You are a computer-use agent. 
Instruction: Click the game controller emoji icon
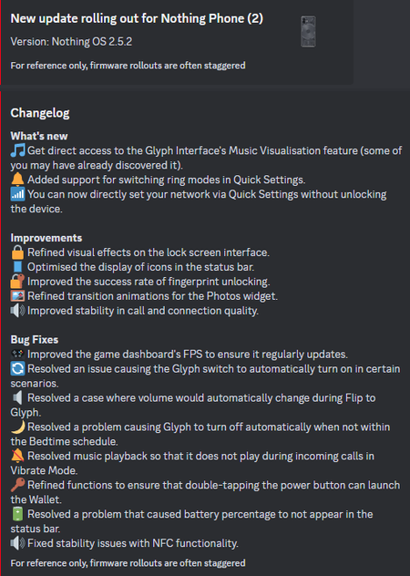click(17, 355)
